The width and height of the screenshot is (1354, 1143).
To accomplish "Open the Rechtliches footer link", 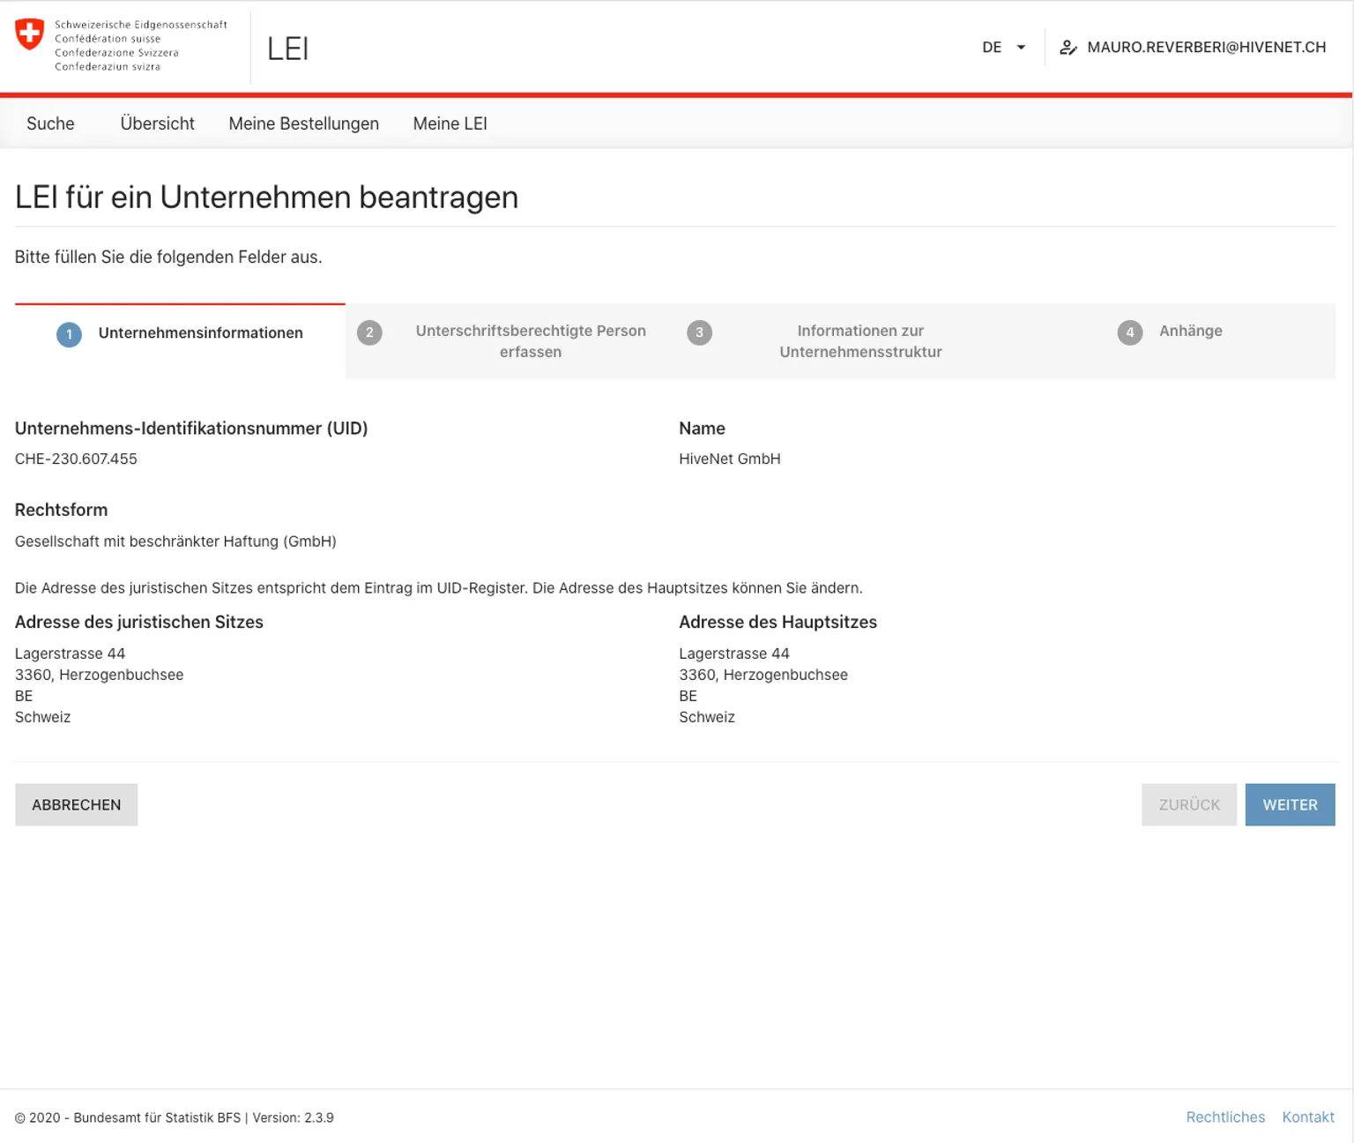I will 1224,1117.
